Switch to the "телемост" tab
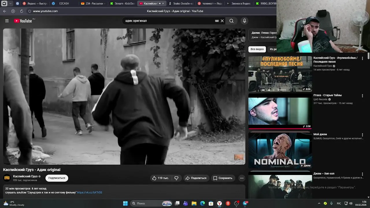Screen dimensions: 370x208 pyautogui.click(x=210, y=3)
